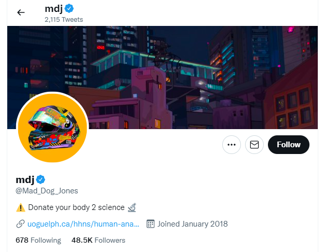Open the helmet profile picture
The image size is (324, 252).
coord(52,128)
